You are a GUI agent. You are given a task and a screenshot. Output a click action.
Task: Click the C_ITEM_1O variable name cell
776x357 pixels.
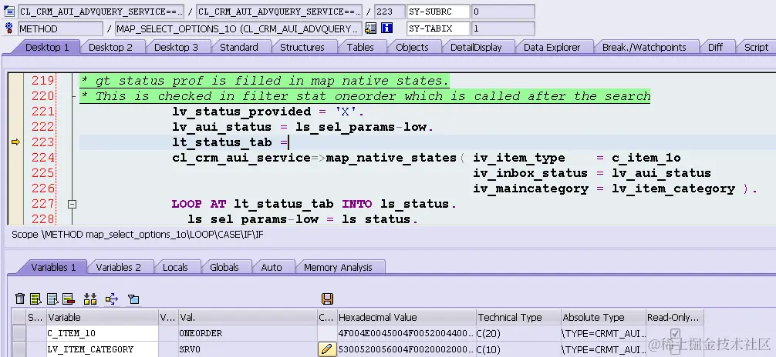pos(103,333)
